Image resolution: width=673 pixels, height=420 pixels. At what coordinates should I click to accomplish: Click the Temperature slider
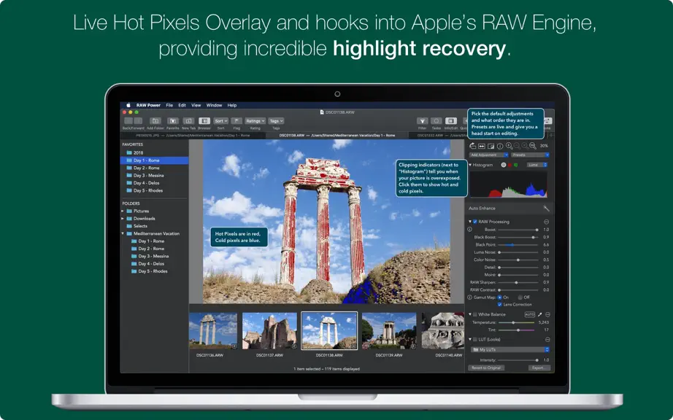pos(518,322)
